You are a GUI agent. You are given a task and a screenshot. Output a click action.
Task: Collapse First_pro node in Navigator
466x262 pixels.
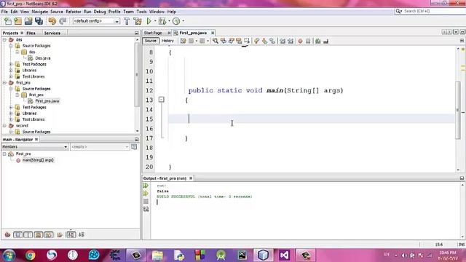click(4, 154)
